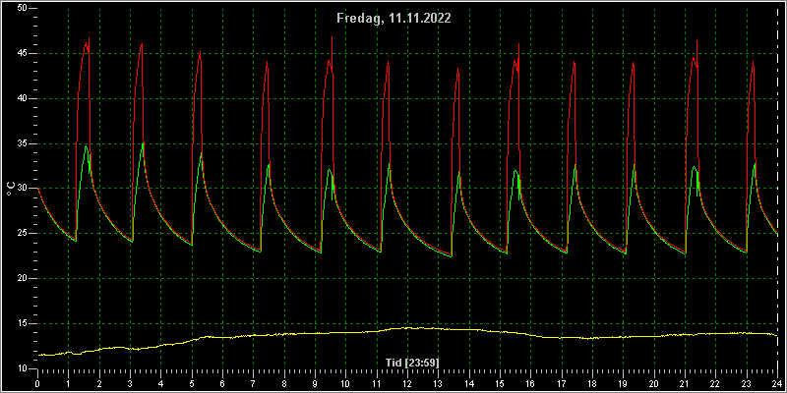Click first red peak after hour 1
Screen dimensions: 787x393
(x=89, y=38)
